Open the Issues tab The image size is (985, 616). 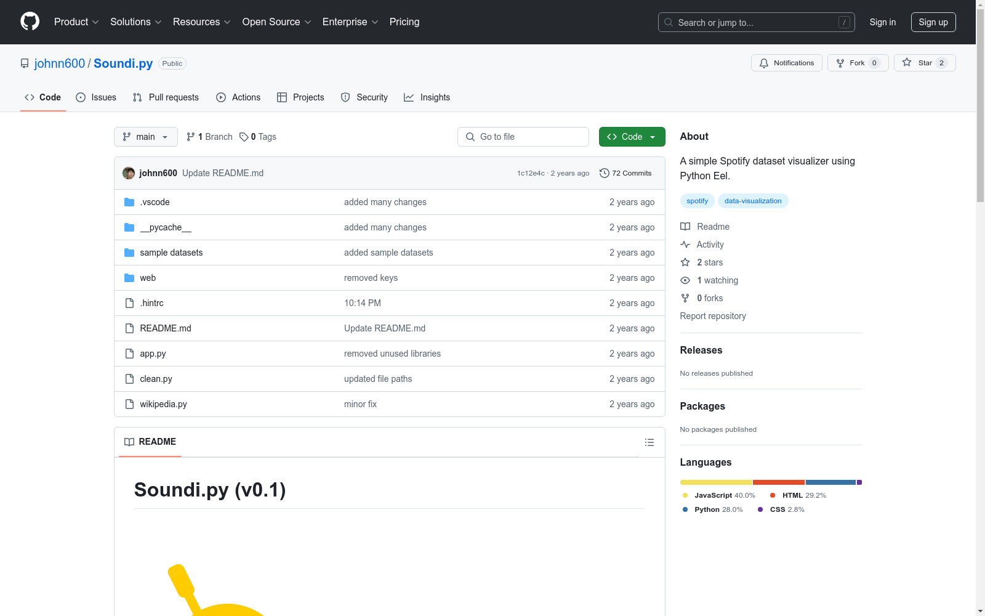tap(96, 97)
